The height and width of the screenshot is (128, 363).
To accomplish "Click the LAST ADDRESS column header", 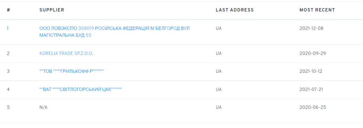I will tap(235, 10).
